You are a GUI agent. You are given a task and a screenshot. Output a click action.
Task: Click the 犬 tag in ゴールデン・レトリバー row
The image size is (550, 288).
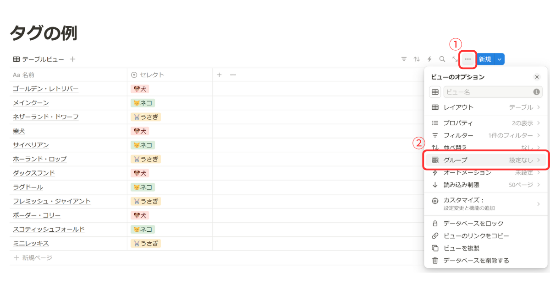tap(140, 89)
